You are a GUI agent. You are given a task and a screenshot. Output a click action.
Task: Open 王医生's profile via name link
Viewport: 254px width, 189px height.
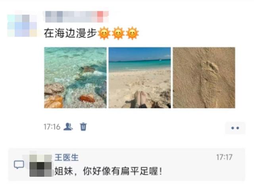click(x=66, y=157)
